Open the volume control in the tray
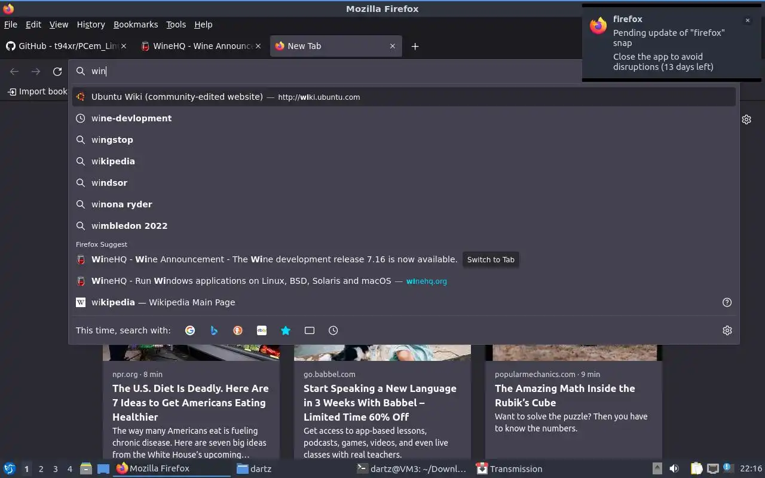 (674, 468)
